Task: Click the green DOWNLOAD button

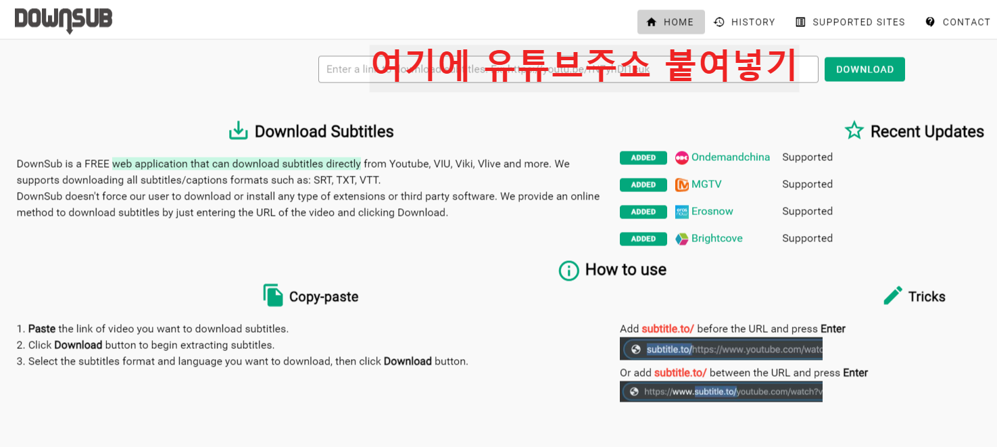Action: tap(865, 69)
